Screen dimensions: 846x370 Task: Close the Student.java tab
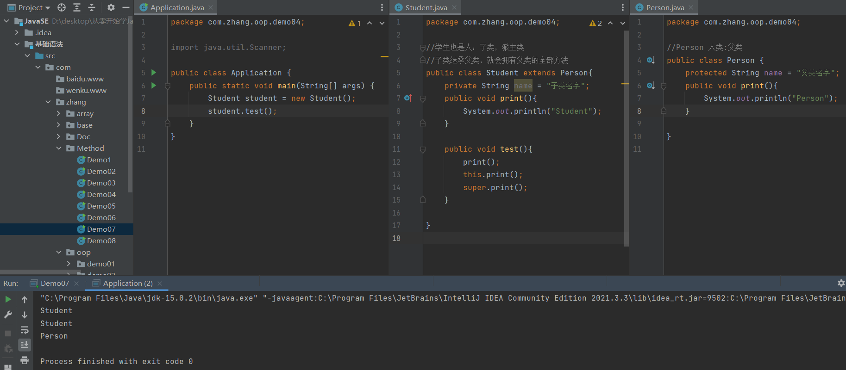pyautogui.click(x=454, y=7)
